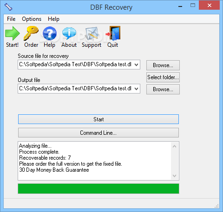This screenshot has height=212, width=223.
Task: Click Browse button for source file
Action: point(163,65)
